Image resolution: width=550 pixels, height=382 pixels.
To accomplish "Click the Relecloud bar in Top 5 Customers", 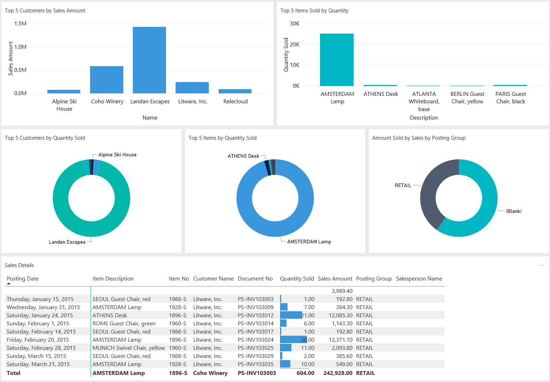I will pos(235,91).
